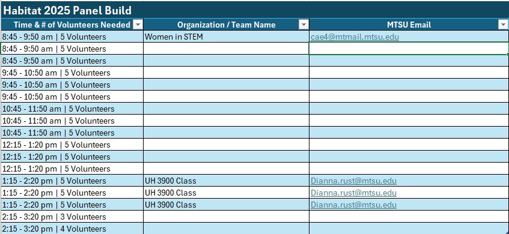Open the cae4@mtmail.mtsu.edu email link
509x234 pixels.
(355, 37)
